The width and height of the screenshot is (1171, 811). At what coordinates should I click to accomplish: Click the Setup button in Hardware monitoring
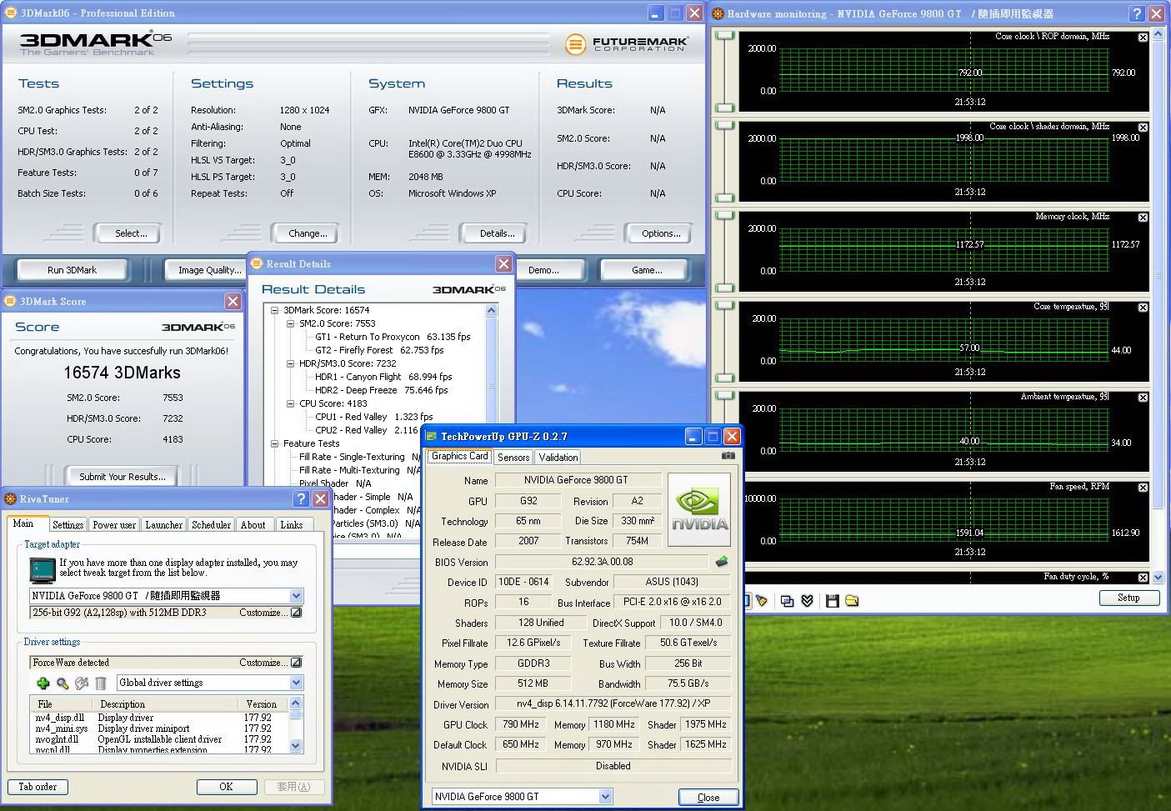coord(1128,598)
